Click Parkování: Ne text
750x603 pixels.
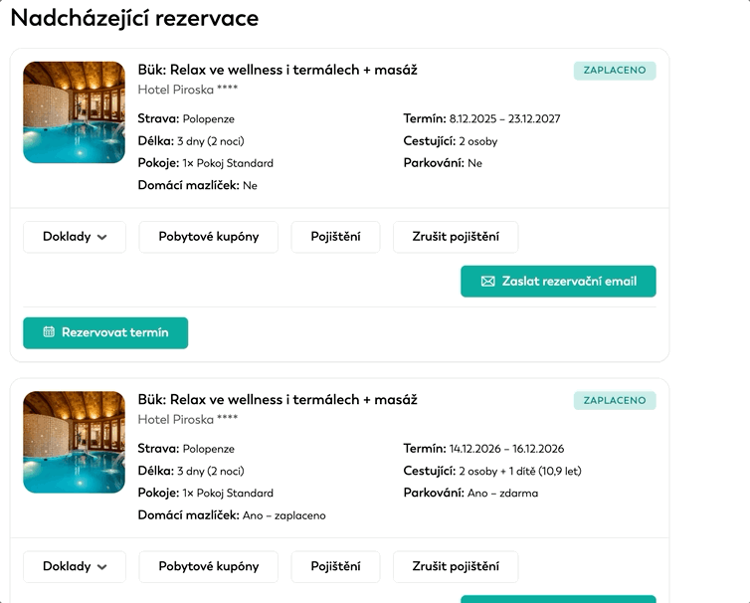coord(443,163)
